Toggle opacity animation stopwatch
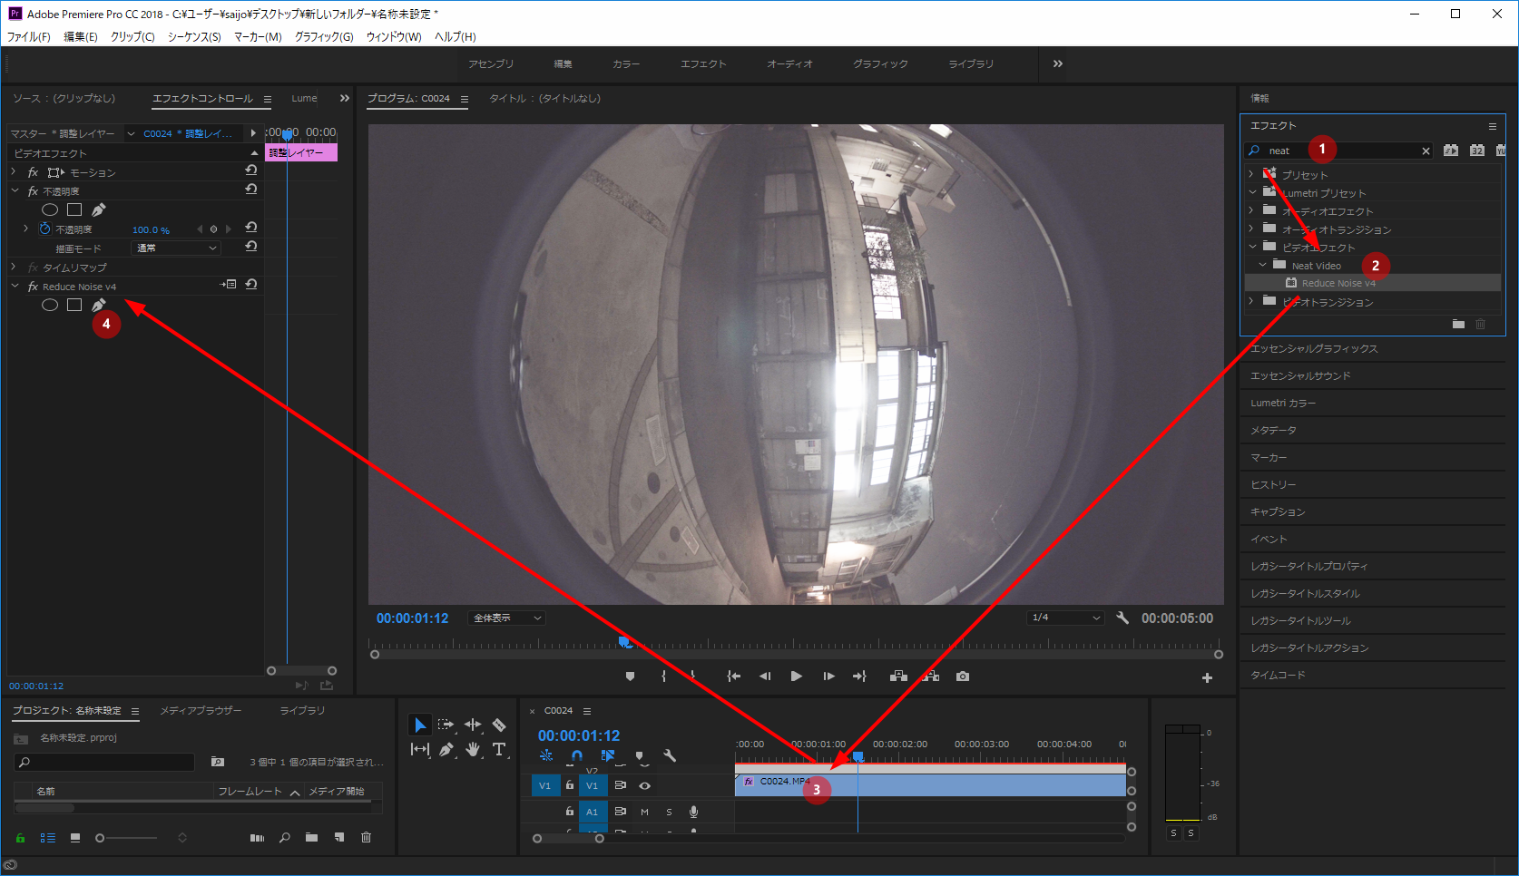The width and height of the screenshot is (1519, 876). coord(44,229)
